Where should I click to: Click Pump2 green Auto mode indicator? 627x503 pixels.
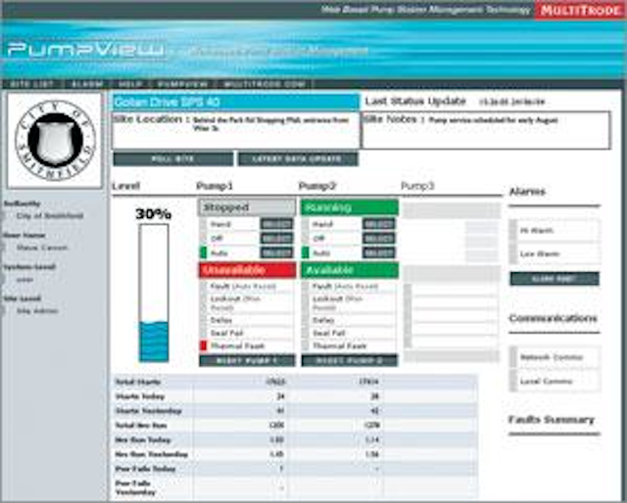click(x=306, y=252)
